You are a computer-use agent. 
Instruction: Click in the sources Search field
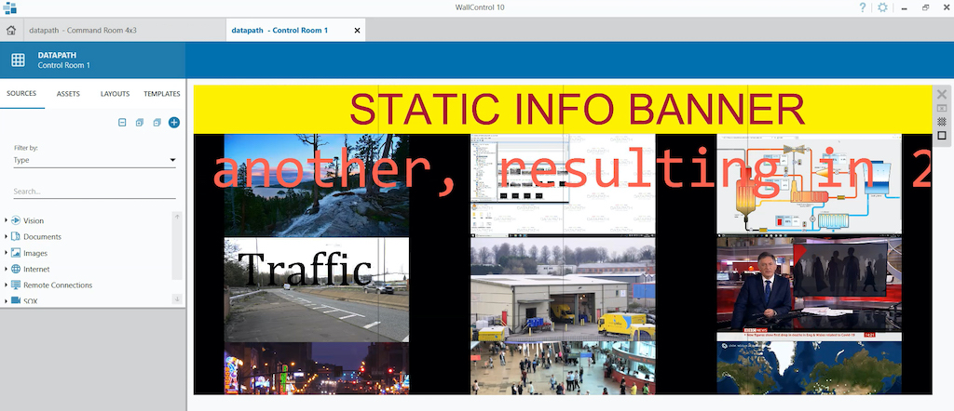click(x=94, y=192)
